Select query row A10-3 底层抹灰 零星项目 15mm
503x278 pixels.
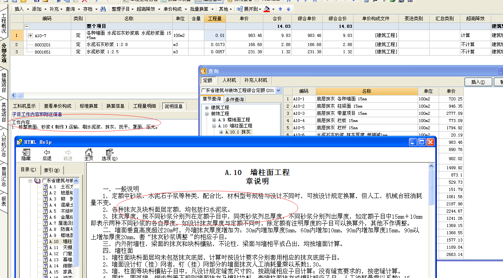coord(374,113)
